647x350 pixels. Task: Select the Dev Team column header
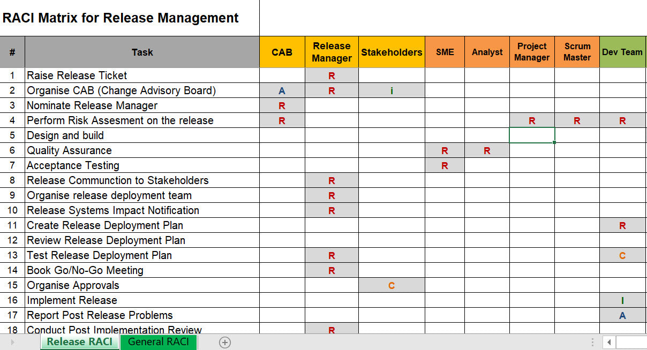(x=622, y=52)
